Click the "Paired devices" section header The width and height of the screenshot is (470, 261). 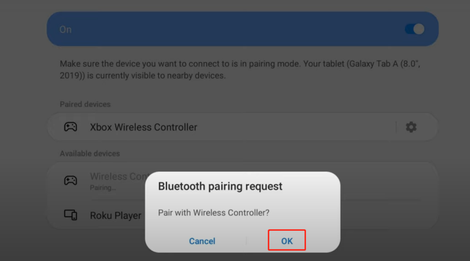point(85,104)
